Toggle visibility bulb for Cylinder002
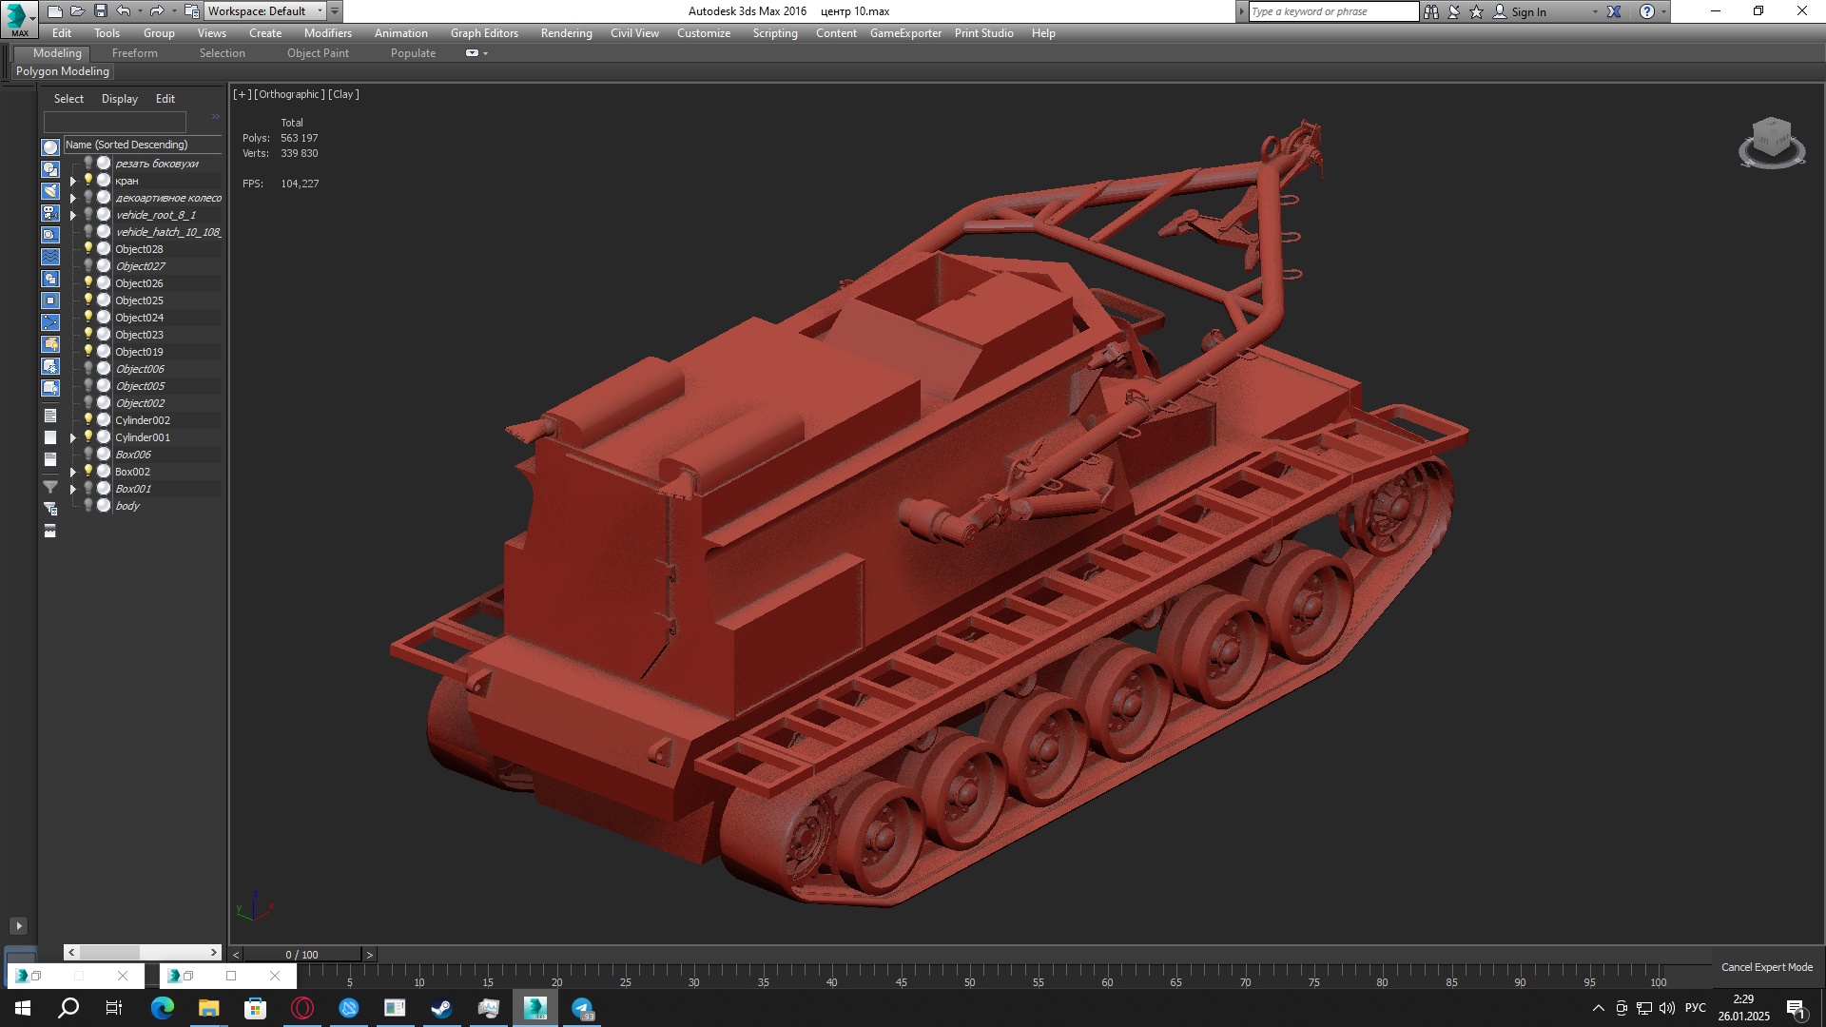This screenshot has height=1027, width=1826. pyautogui.click(x=88, y=420)
